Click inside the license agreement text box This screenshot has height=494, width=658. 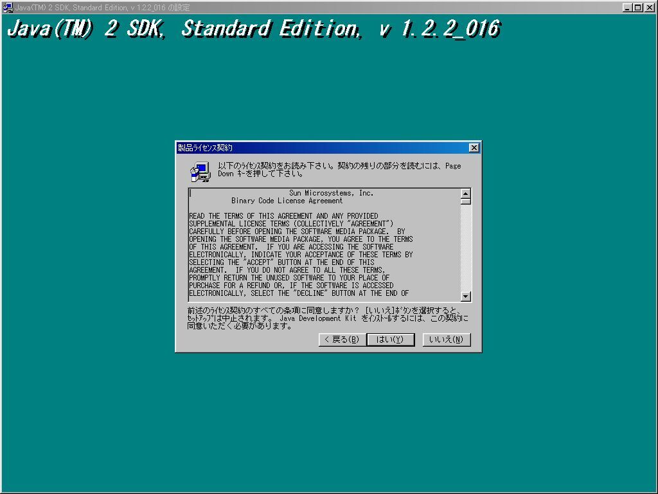tap(325, 245)
